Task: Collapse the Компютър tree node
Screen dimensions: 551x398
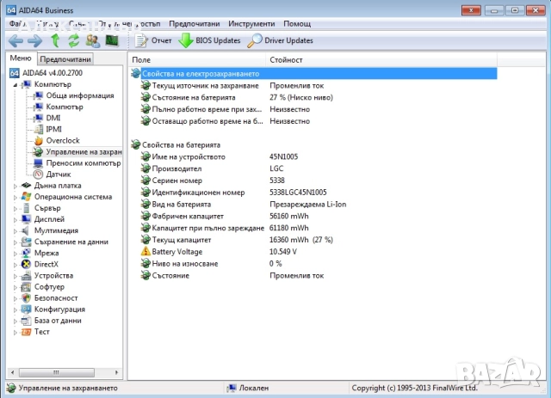Action: (x=15, y=84)
